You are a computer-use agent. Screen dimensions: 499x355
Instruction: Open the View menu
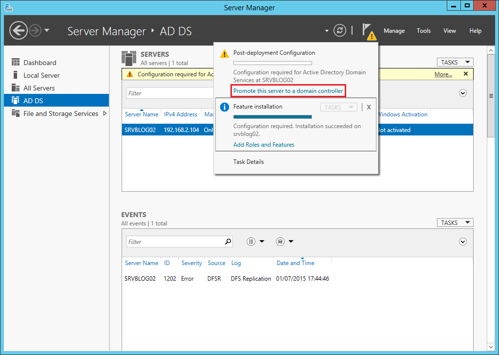click(449, 31)
